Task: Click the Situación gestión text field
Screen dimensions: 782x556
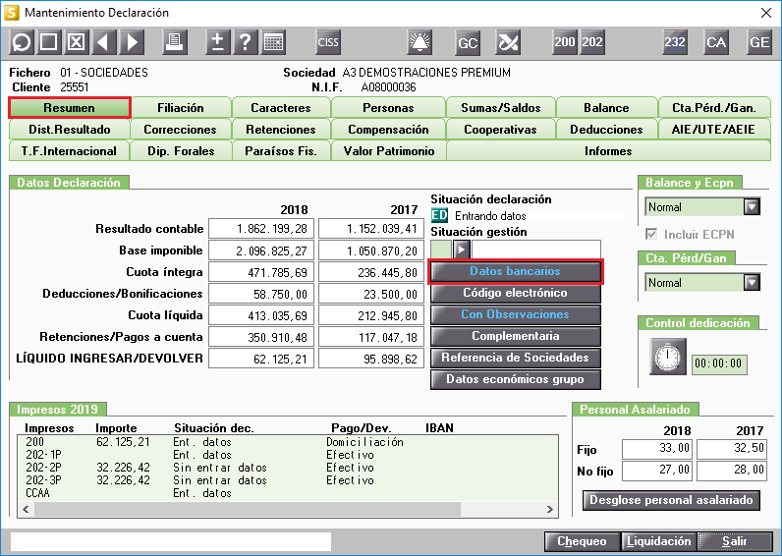Action: pyautogui.click(x=536, y=250)
